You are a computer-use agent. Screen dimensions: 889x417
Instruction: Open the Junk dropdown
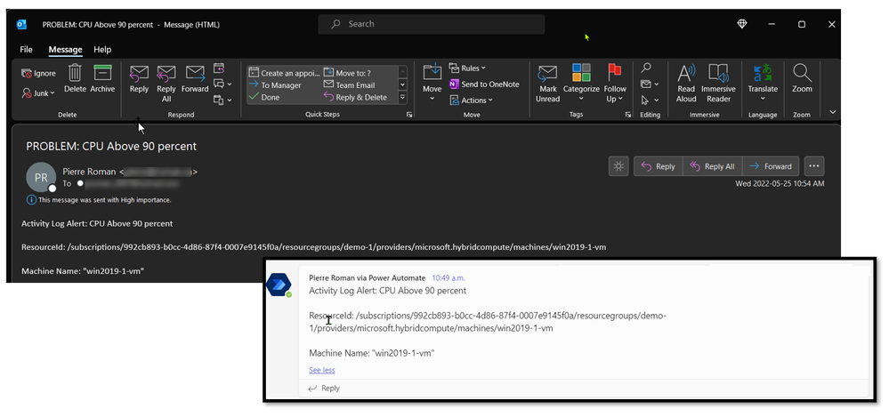[38, 93]
